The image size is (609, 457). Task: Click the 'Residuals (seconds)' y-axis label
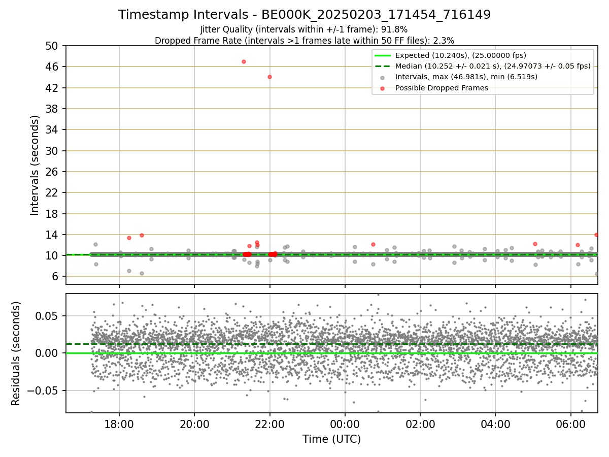16,353
